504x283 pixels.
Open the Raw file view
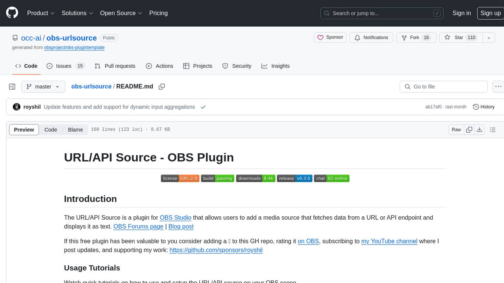(456, 130)
